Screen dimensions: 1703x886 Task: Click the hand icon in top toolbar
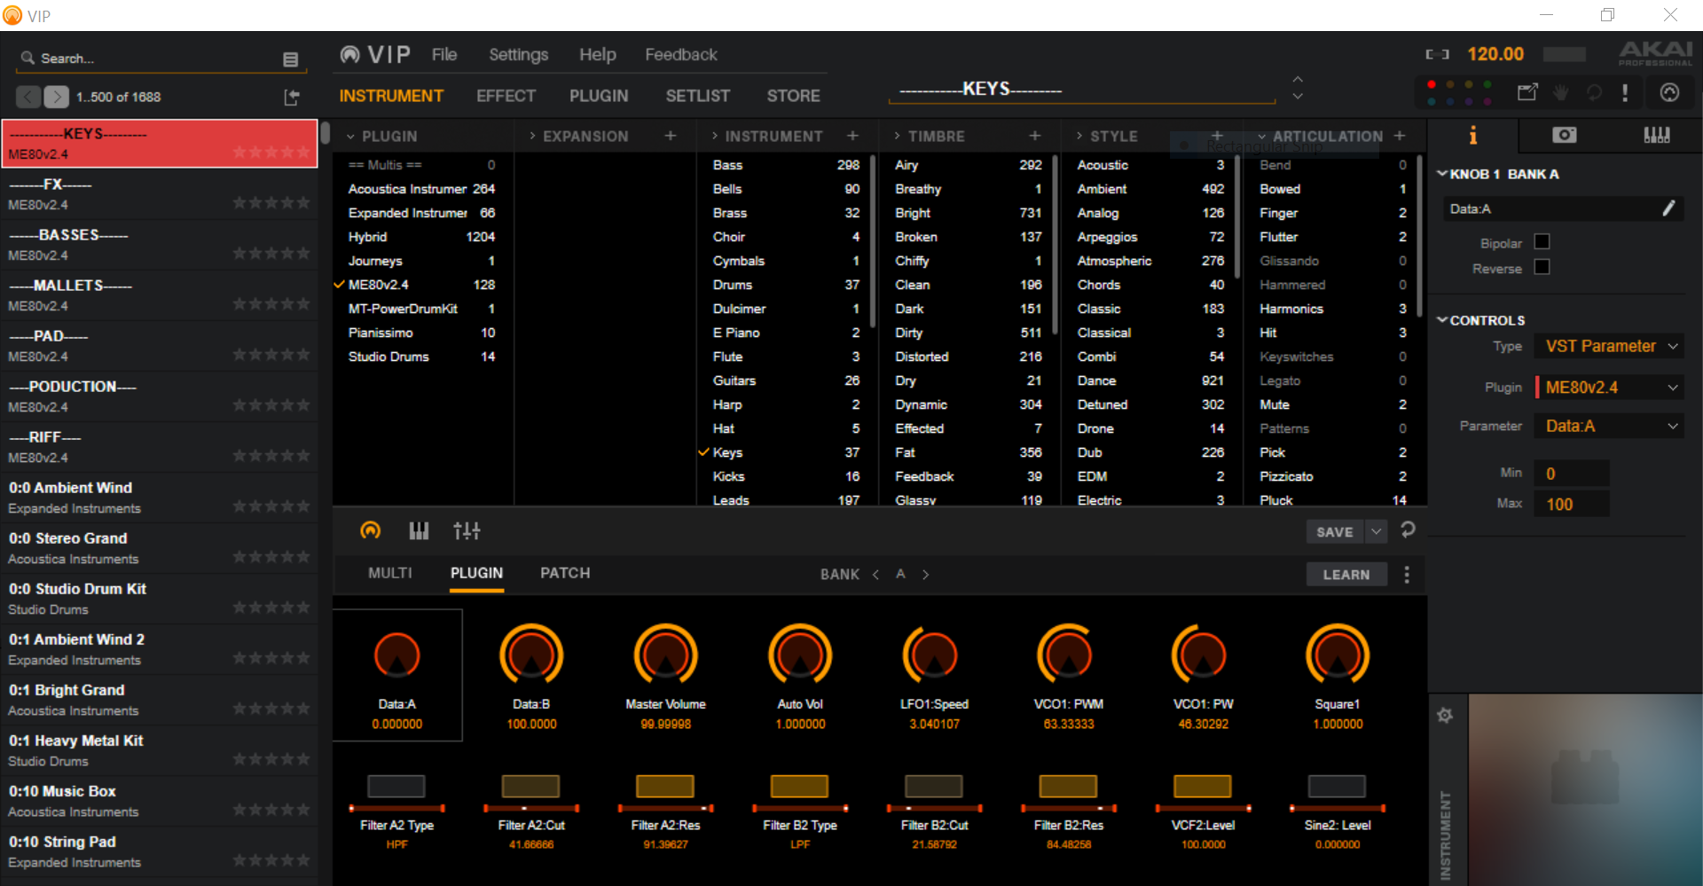tap(1561, 92)
